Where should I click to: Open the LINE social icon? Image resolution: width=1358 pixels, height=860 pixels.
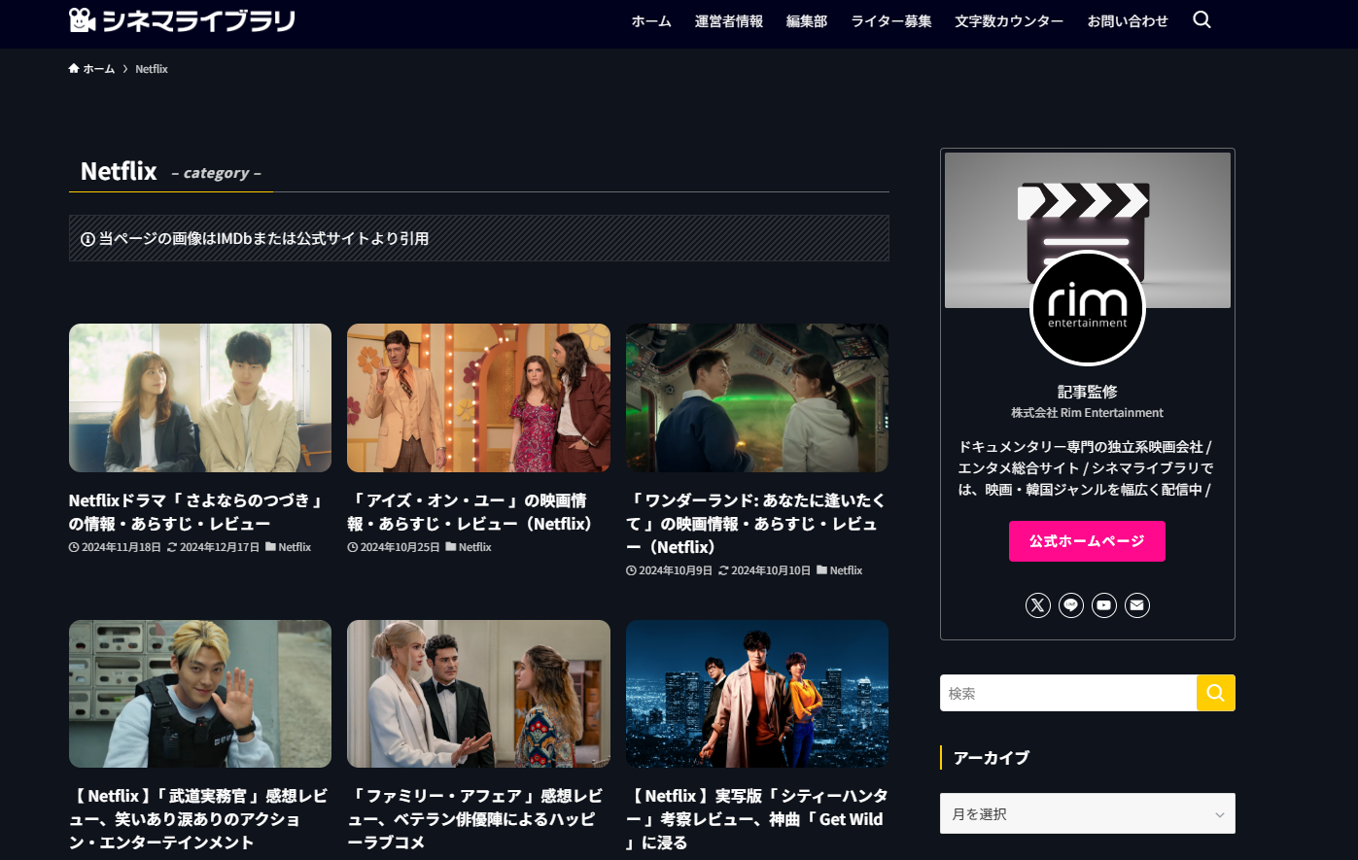(x=1071, y=605)
